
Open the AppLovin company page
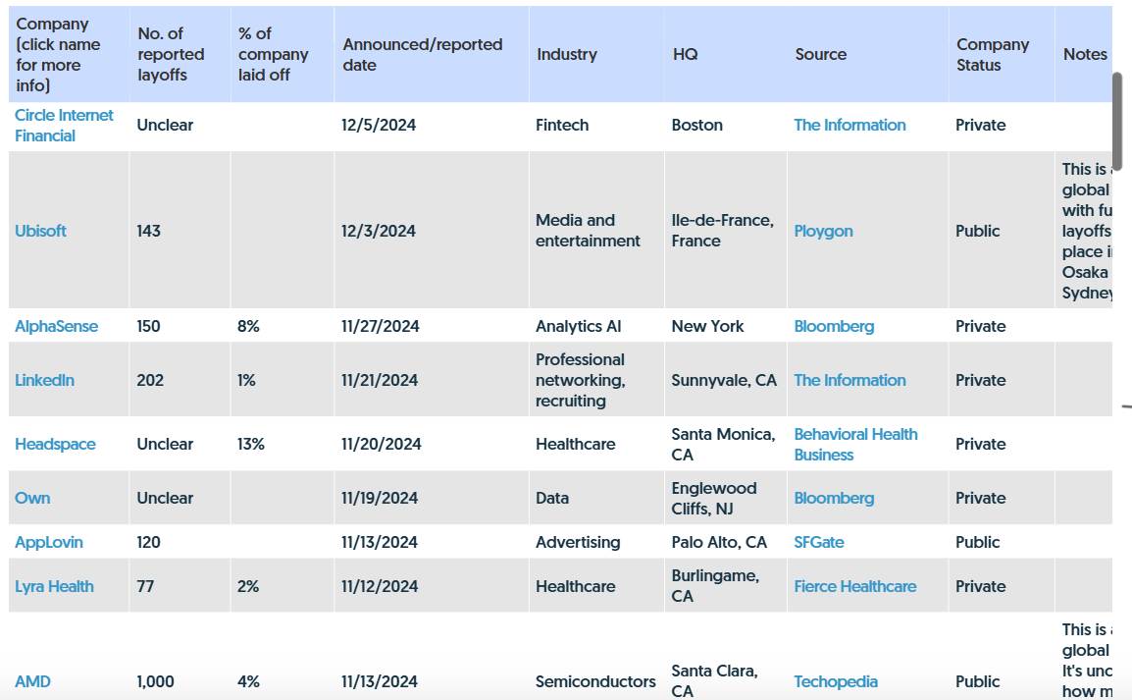[48, 542]
